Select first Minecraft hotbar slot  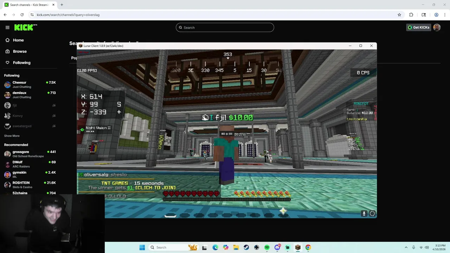click(x=171, y=215)
